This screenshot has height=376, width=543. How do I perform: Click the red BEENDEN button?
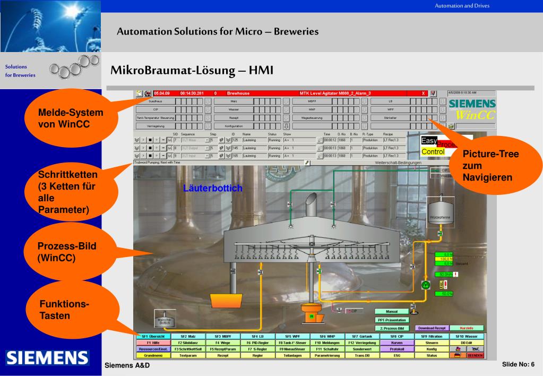(476, 356)
